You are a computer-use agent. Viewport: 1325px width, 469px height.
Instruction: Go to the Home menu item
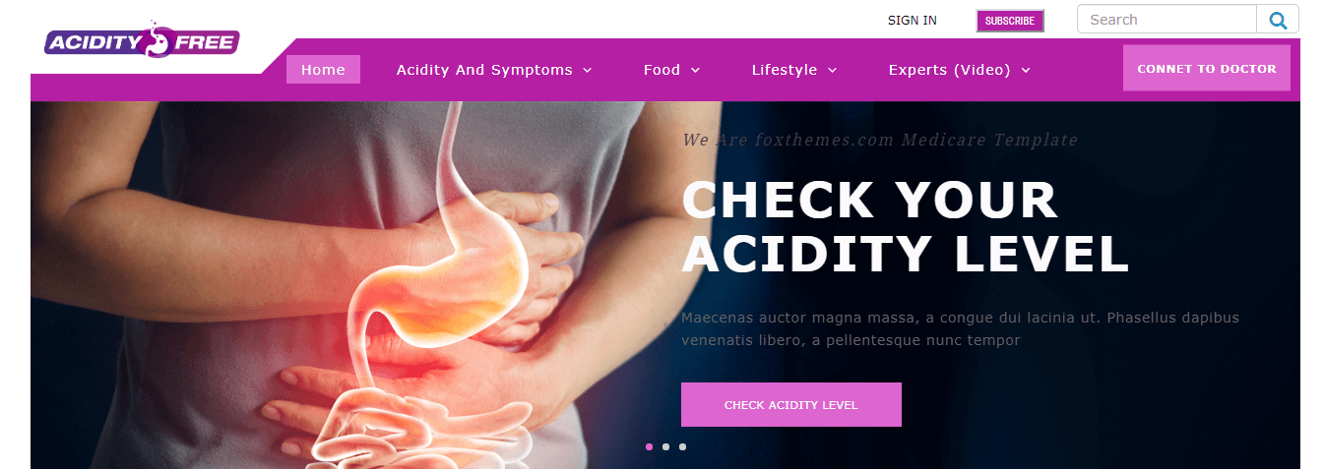coord(323,70)
